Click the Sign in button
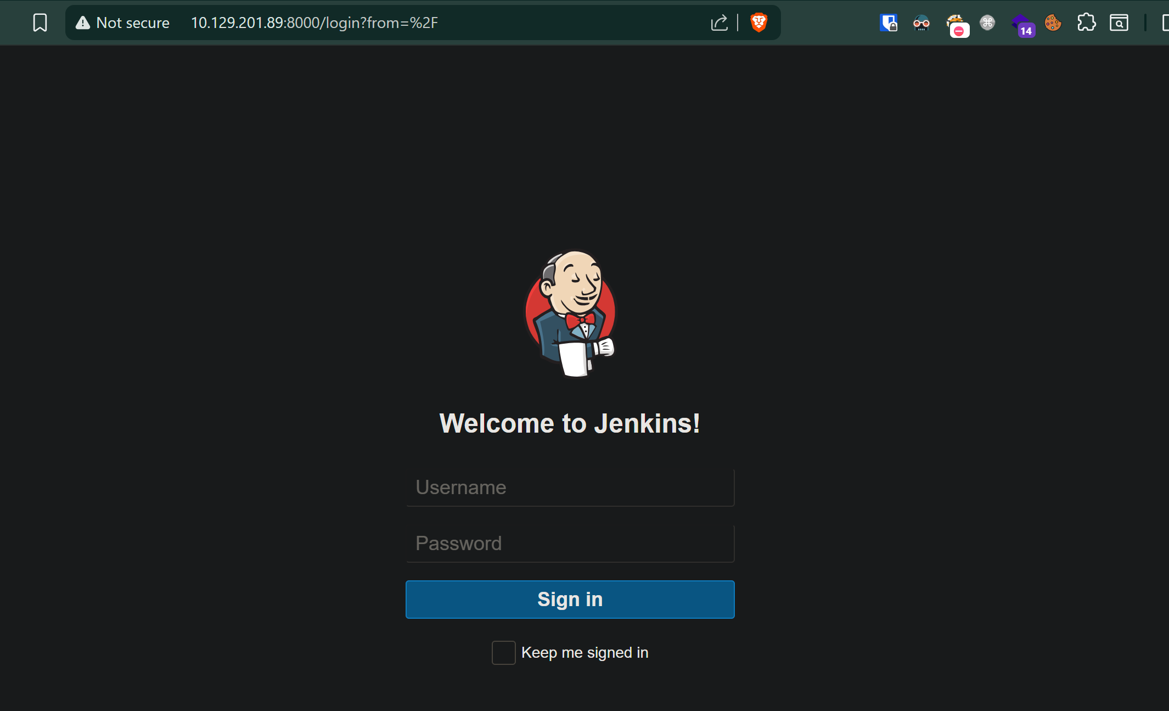 [x=570, y=600]
